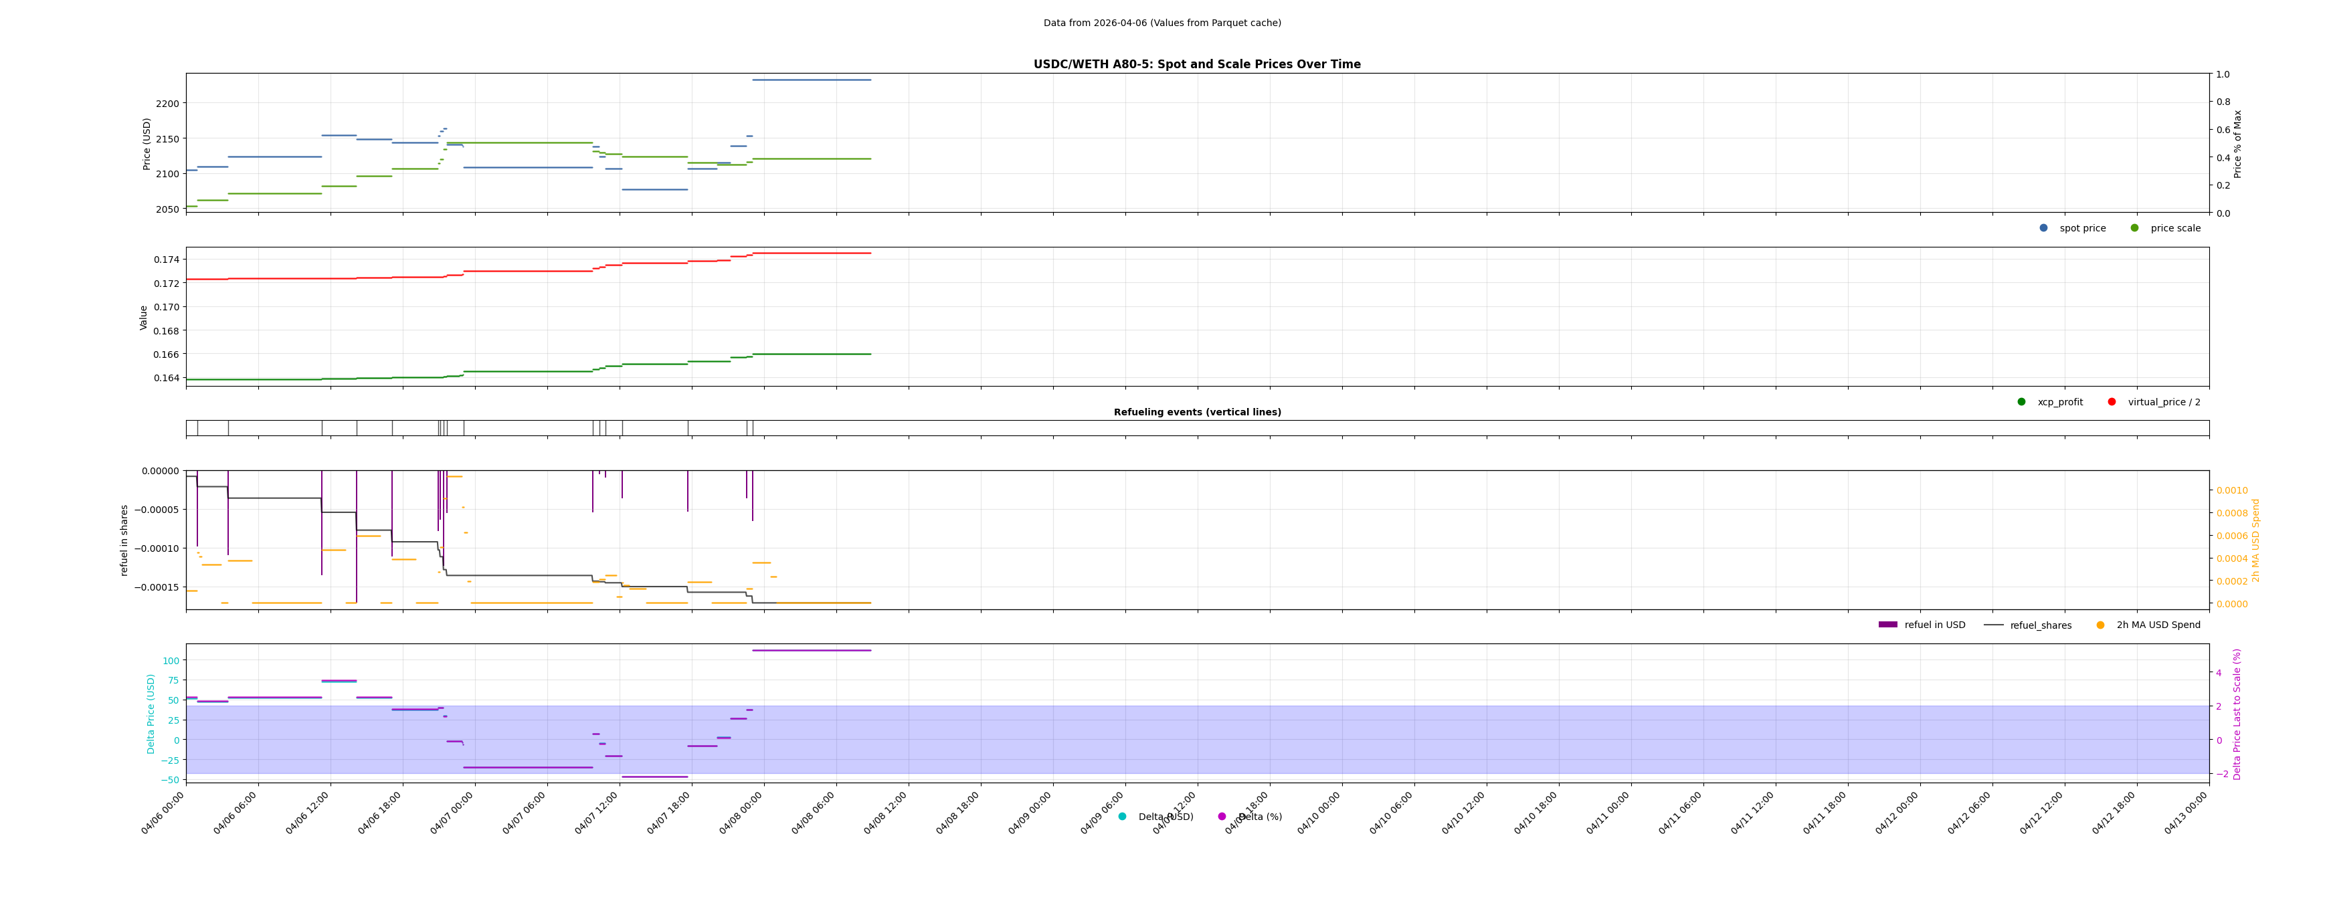Click the chart title USDC/WETH A80-5

[x=1197, y=64]
